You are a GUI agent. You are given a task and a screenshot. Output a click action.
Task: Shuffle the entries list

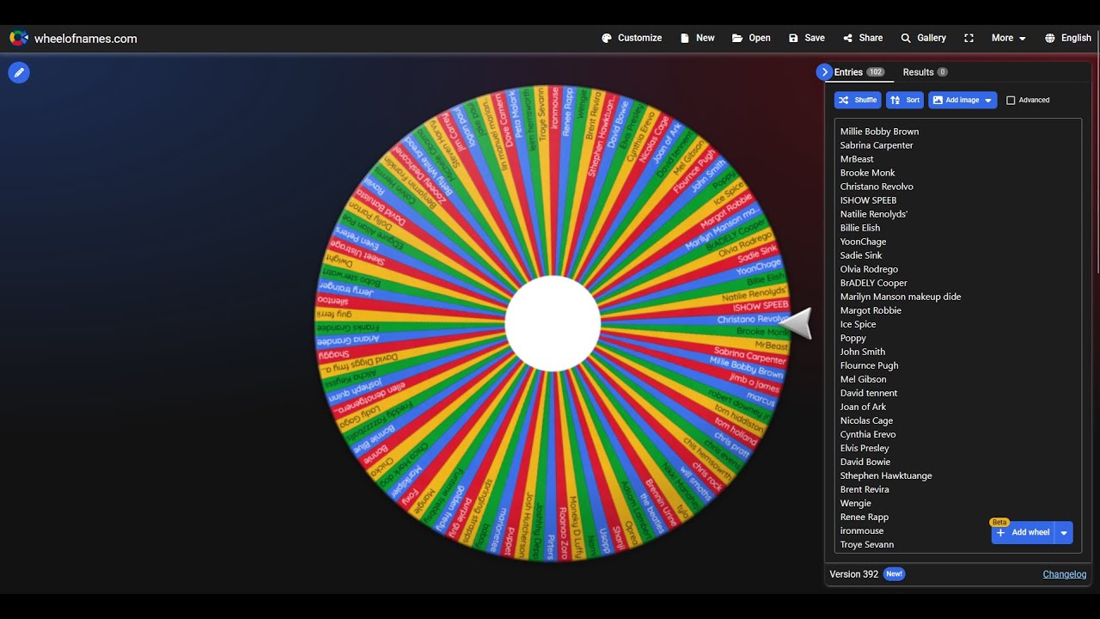(858, 100)
